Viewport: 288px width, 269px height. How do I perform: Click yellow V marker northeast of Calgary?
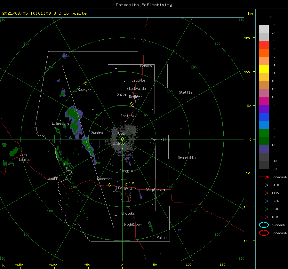click(x=133, y=183)
